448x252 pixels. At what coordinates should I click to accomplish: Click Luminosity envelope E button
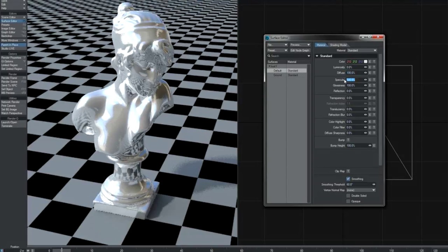[x=370, y=67]
